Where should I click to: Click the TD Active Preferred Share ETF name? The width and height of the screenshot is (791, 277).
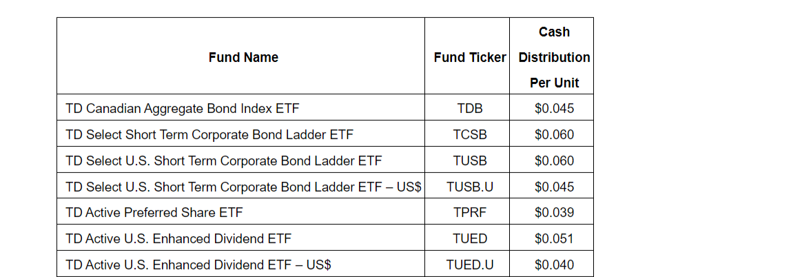[x=154, y=212]
